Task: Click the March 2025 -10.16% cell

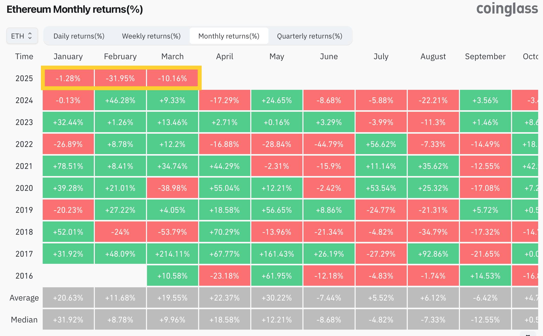Action: tap(172, 78)
